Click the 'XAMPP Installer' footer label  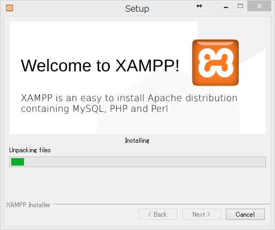(x=28, y=205)
